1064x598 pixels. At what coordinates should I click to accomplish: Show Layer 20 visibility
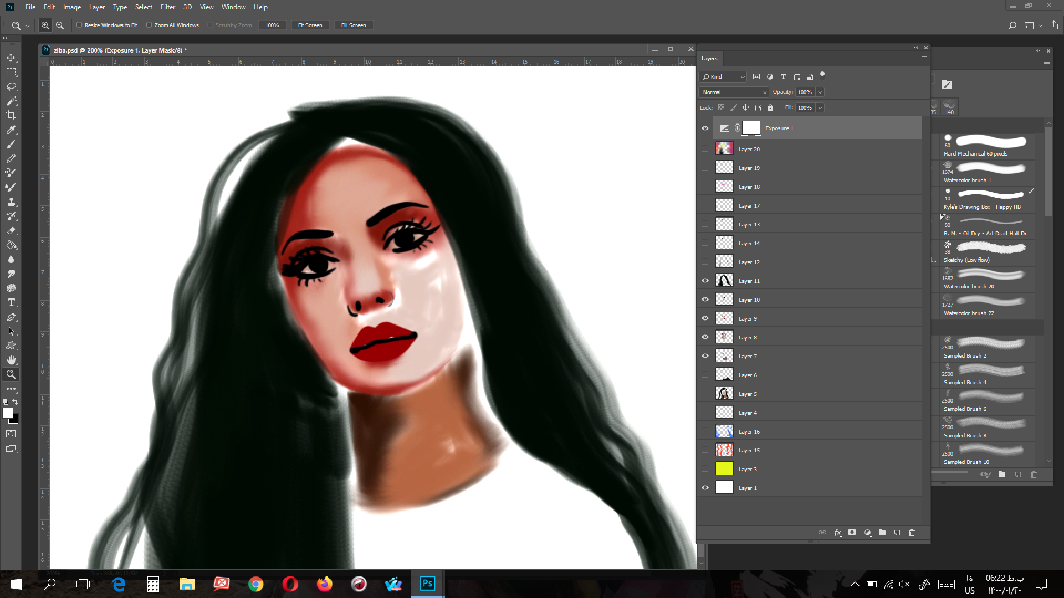point(705,149)
